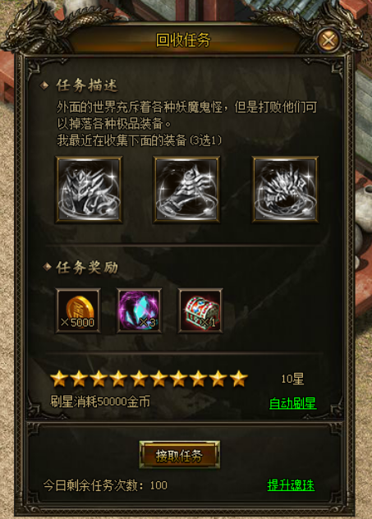
Task: Click the diamond bullet beside 任务描述
Action: (44, 85)
